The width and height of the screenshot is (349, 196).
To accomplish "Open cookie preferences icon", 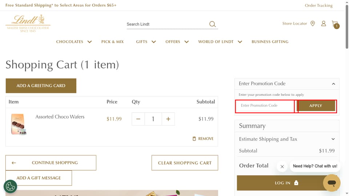I will pos(10,186).
